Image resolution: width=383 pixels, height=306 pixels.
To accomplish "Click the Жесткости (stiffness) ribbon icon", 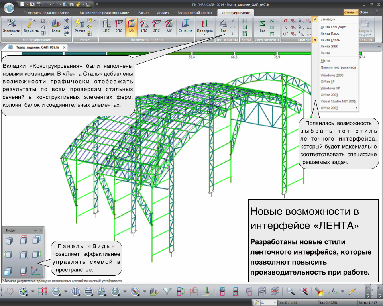I will pos(11,25).
